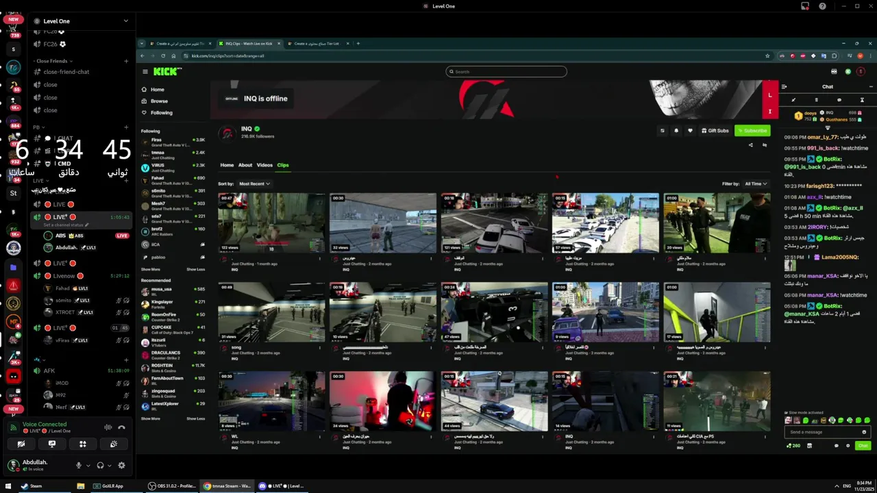Open Discord headphone device options arrow
877x493 pixels.
tap(110, 466)
